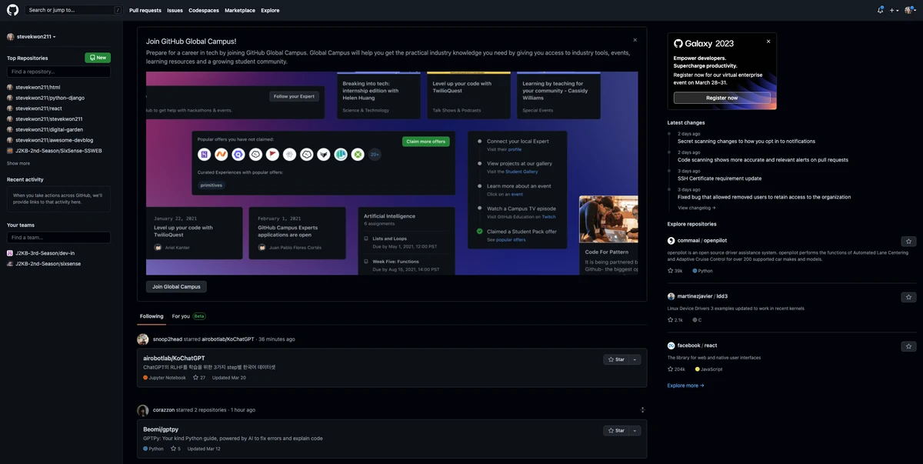
Task: Open Code scanning alerts changelog entry
Action: tap(763, 160)
